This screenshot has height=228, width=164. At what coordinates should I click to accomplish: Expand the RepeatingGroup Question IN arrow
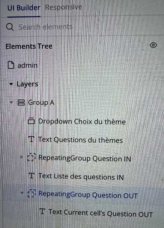21,157
